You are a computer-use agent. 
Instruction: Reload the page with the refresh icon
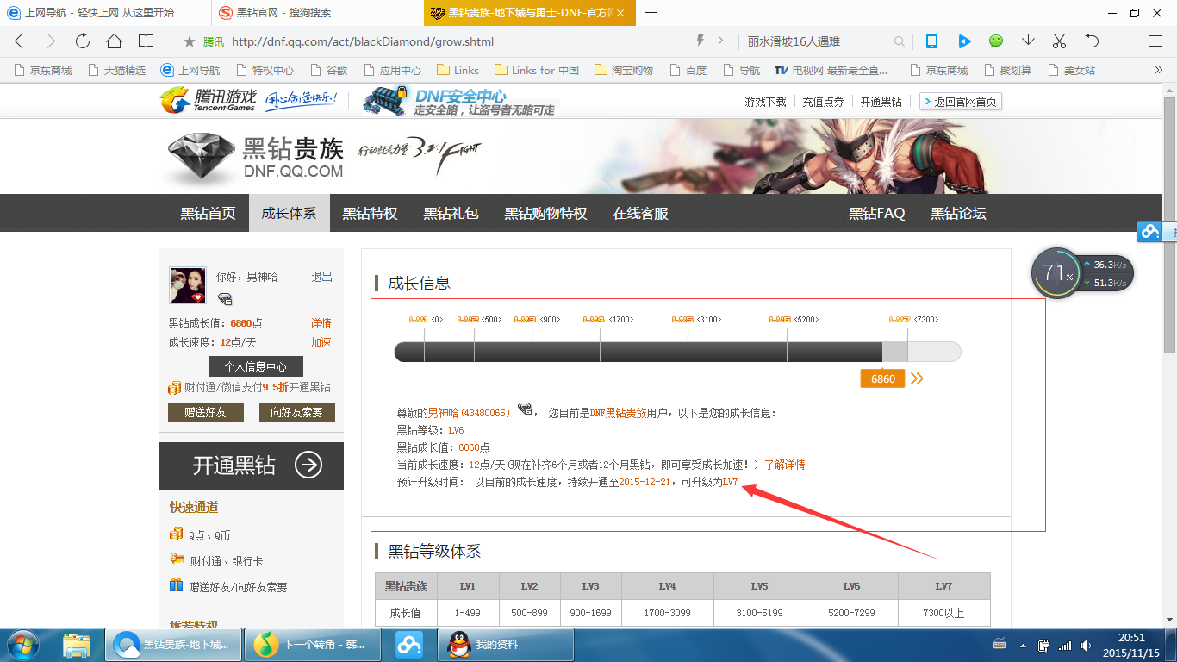pos(82,41)
